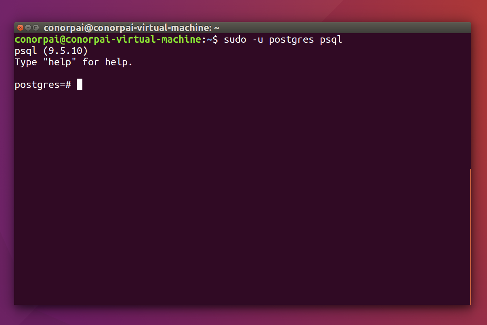Viewport: 487px width, 325px height.
Task: Click the blue tilde in shell prompt
Action: [x=210, y=40]
